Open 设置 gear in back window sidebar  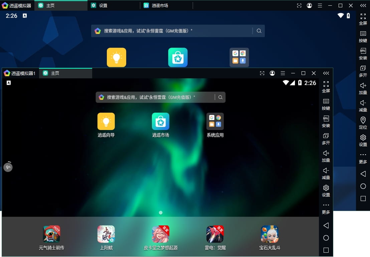click(x=363, y=140)
